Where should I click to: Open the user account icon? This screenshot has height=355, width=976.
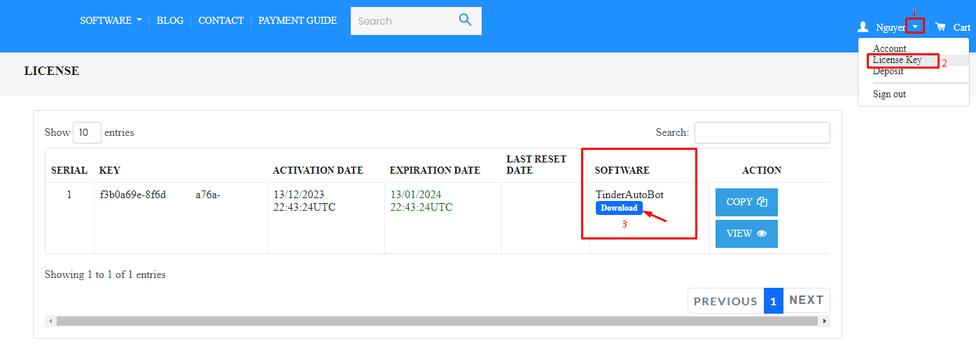863,27
